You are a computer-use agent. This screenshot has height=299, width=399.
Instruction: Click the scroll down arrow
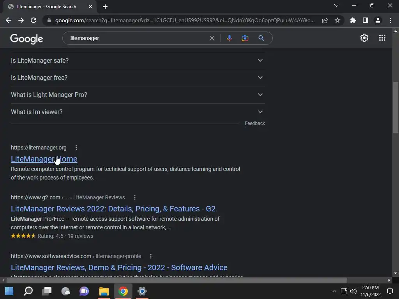395,273
